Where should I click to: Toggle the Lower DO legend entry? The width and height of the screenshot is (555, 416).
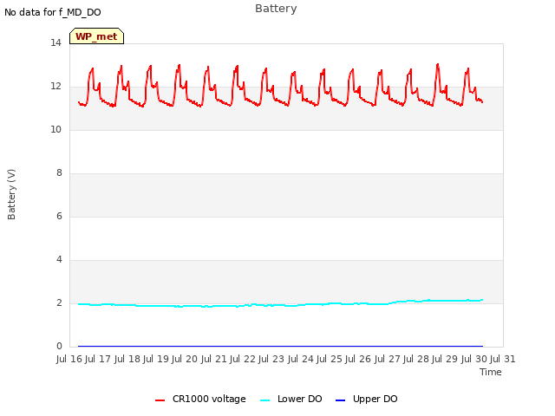[x=291, y=399]
